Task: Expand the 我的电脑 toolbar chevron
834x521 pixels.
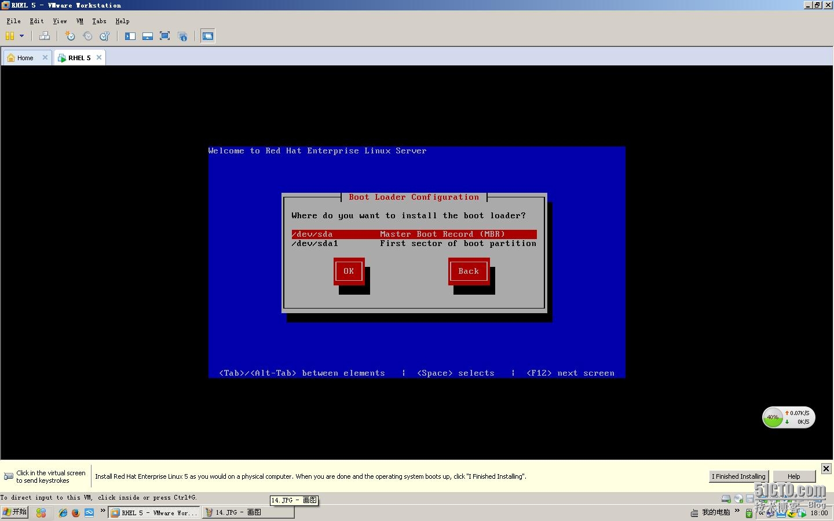Action: coord(737,511)
